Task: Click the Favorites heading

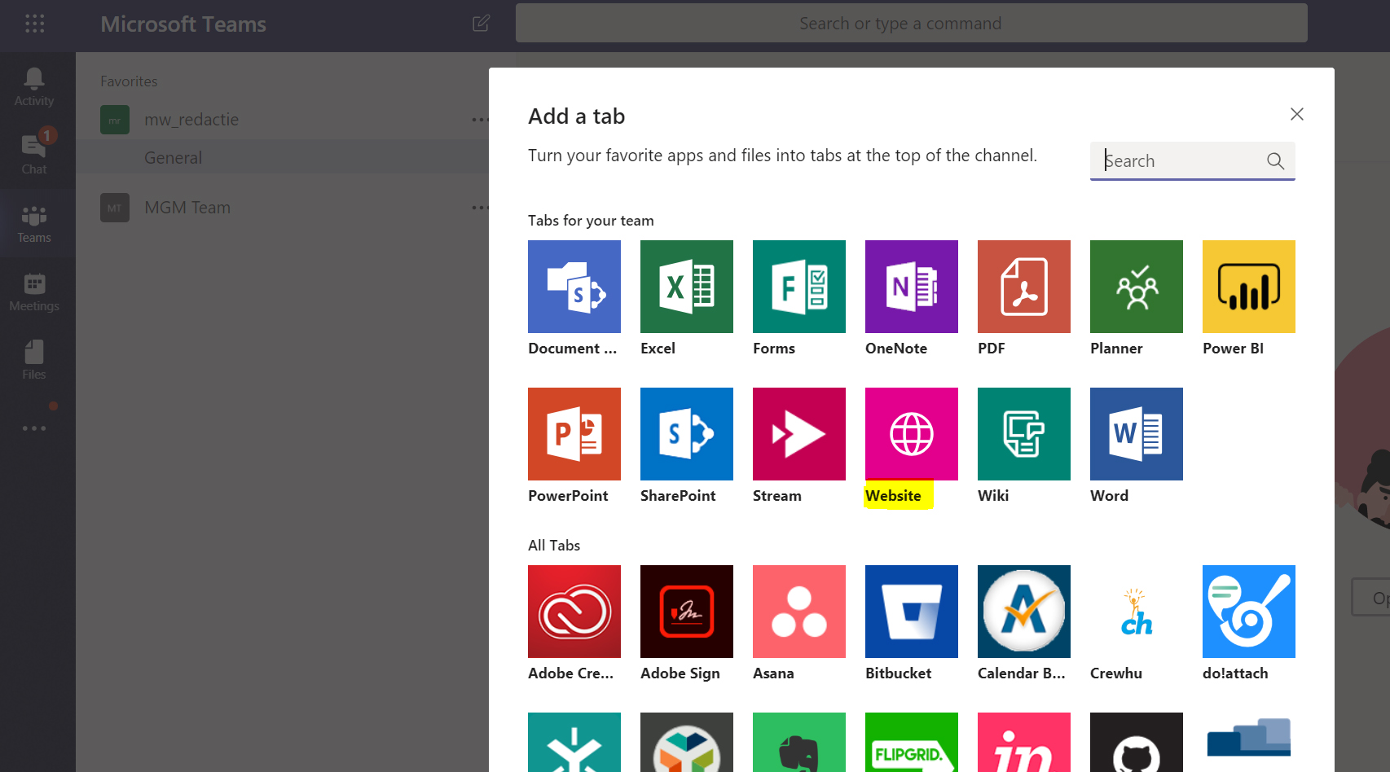Action: 129,81
